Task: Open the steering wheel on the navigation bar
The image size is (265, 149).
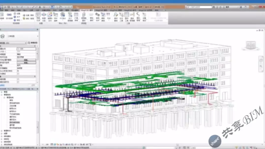Action: [x=261, y=60]
